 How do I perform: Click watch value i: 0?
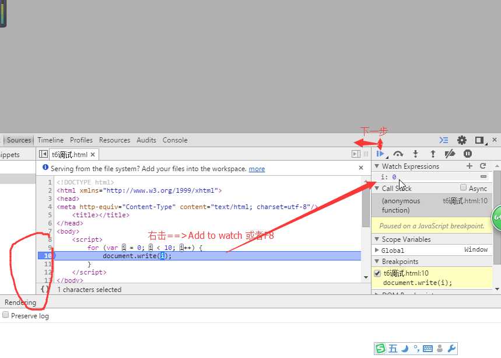point(388,177)
